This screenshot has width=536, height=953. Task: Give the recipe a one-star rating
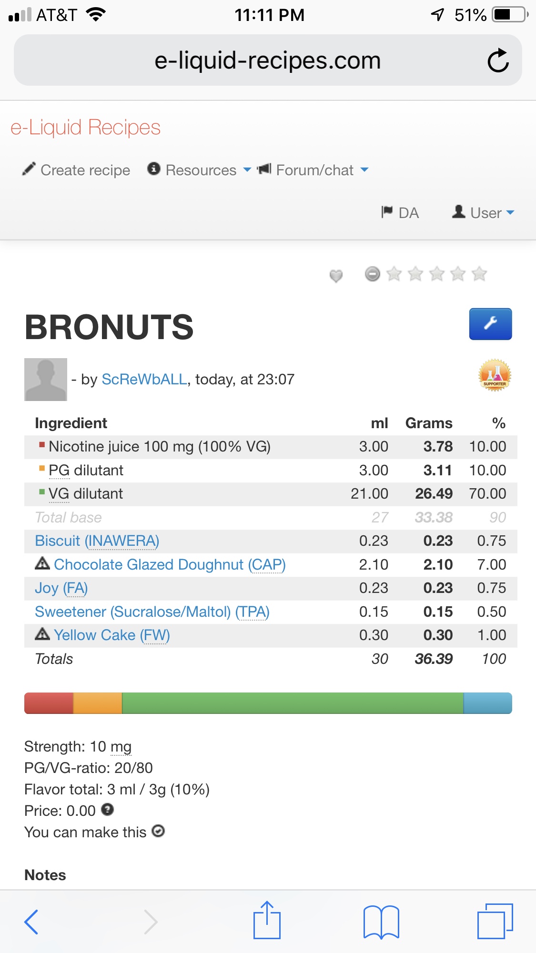coord(394,274)
